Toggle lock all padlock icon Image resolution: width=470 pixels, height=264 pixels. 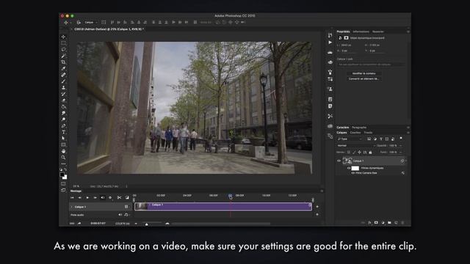click(370, 153)
